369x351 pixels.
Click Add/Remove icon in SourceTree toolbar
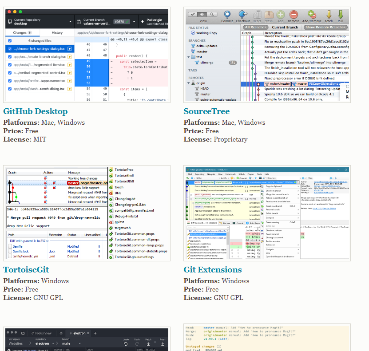(x=312, y=15)
